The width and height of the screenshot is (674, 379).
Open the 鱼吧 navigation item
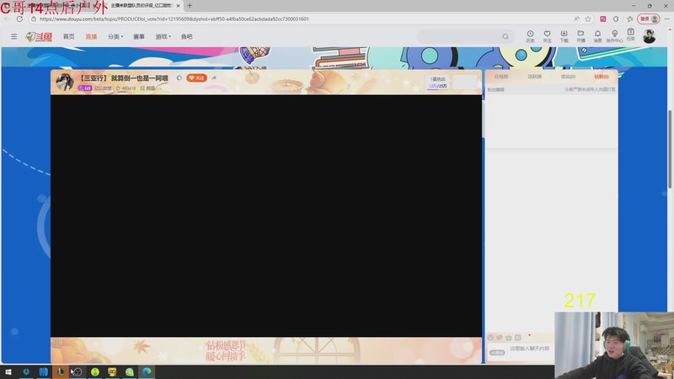[186, 36]
